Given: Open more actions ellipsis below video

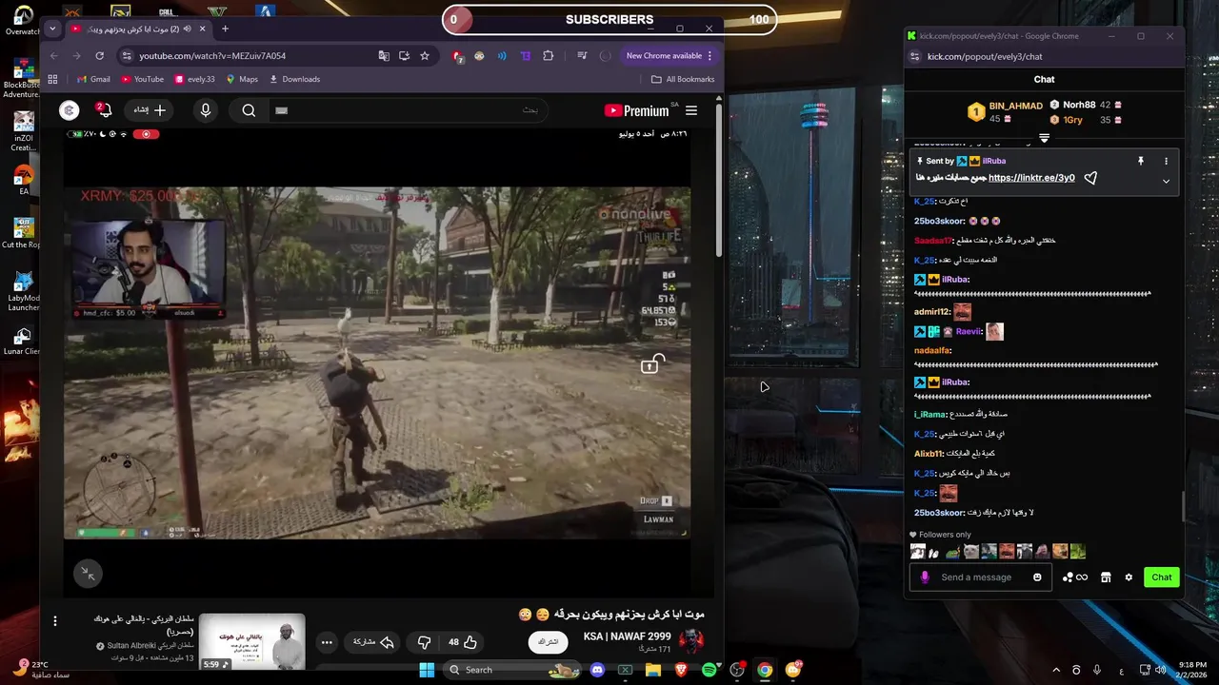Looking at the screenshot, I should point(327,642).
